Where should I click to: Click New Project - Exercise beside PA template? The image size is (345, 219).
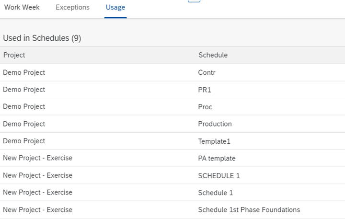(38, 158)
